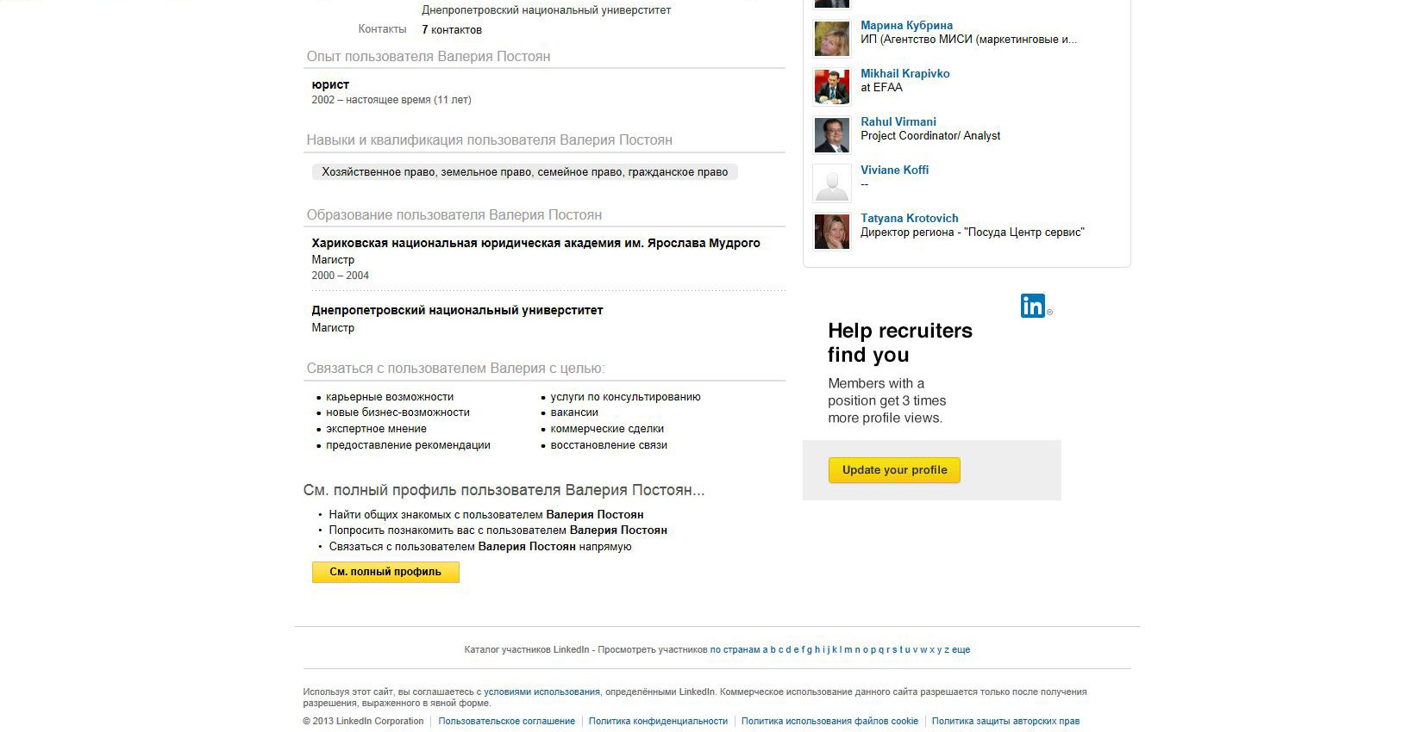Viewport: 1402px width, 732px height.
Task: Click Viviane Koffi's blank avatar icon
Action: [832, 183]
